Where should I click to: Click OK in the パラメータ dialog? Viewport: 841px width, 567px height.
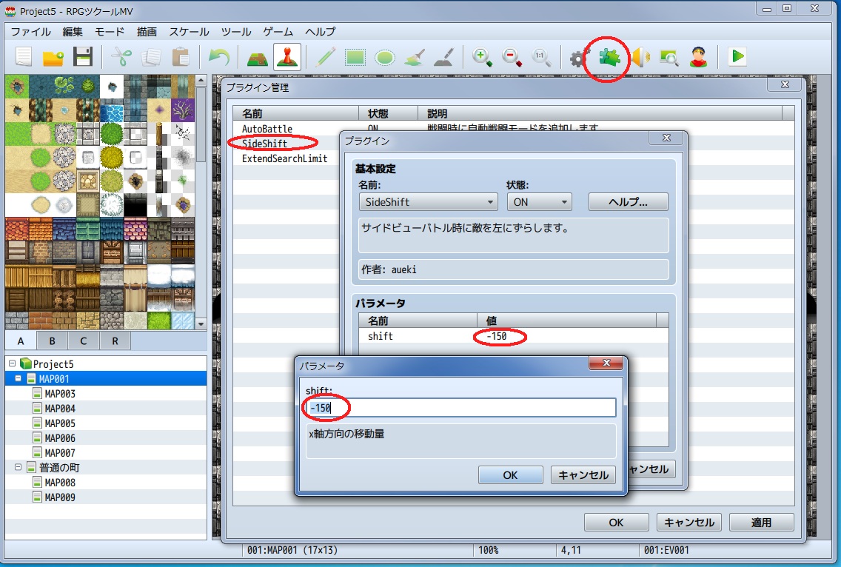pyautogui.click(x=510, y=474)
